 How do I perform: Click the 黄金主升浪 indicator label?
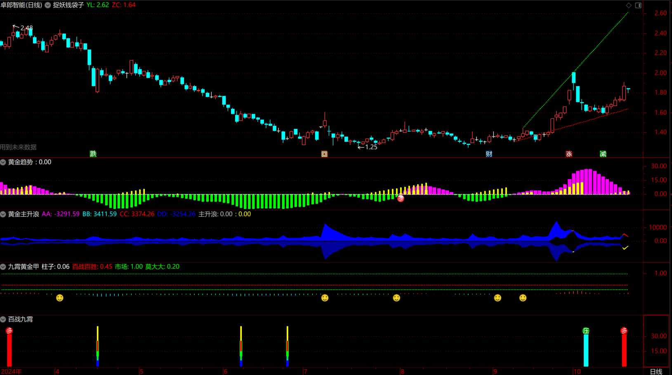click(24, 214)
